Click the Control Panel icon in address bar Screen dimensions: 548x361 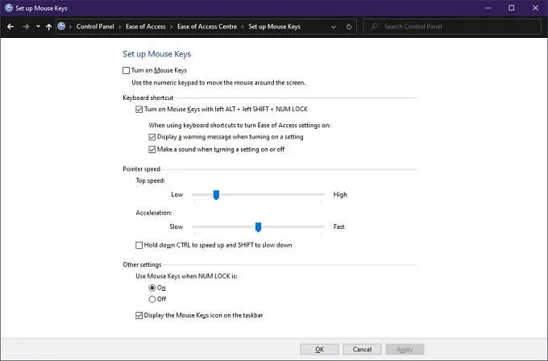click(x=62, y=27)
